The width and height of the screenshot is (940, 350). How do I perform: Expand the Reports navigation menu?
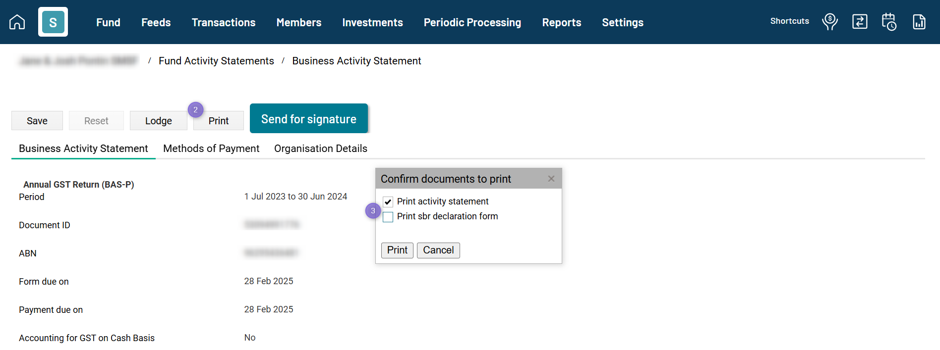562,22
